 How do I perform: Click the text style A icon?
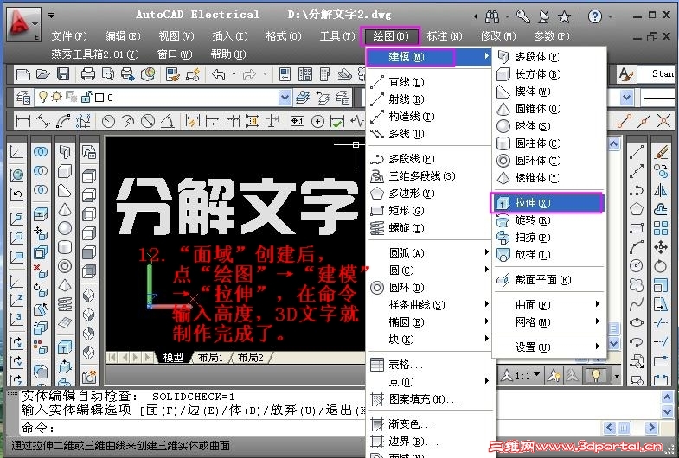click(625, 74)
